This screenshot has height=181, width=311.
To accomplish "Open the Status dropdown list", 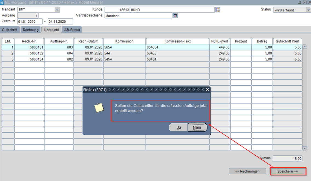I will (x=308, y=10).
